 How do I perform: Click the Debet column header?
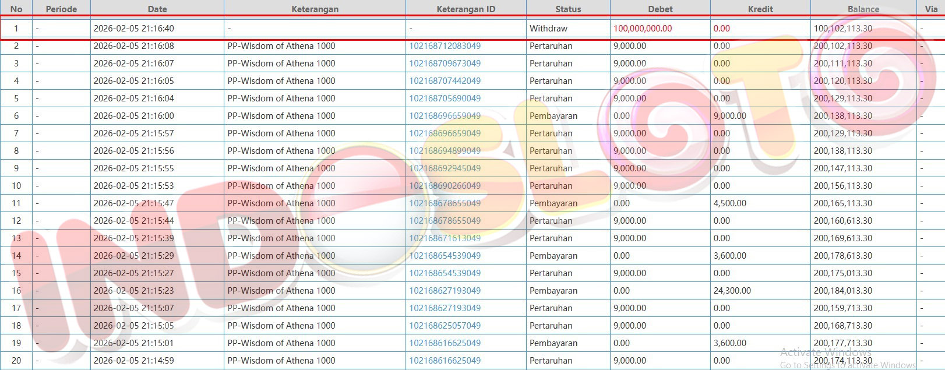660,9
